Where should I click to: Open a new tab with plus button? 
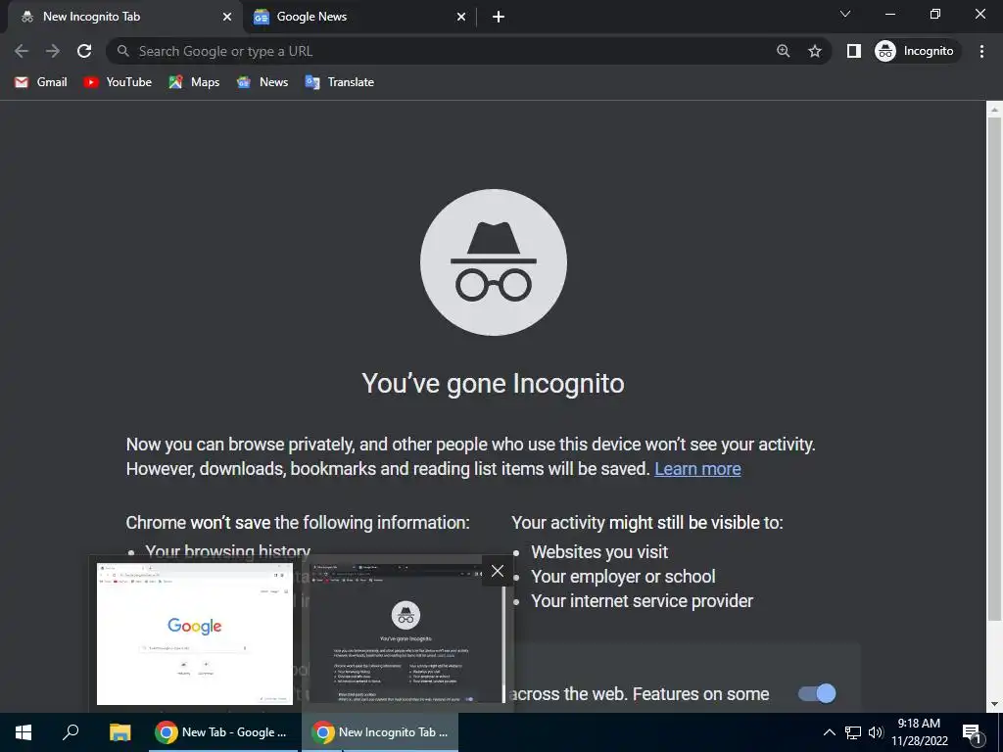point(499,17)
